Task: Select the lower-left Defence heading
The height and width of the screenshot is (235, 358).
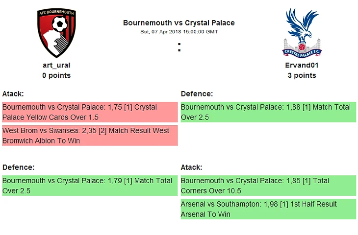Action: pos(18,167)
